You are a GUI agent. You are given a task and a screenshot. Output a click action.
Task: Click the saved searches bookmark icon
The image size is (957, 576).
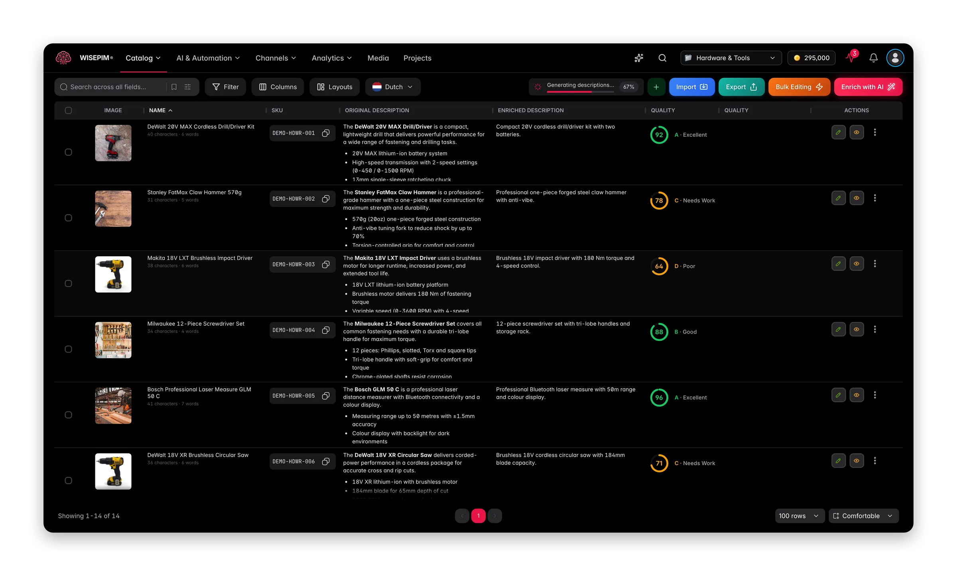click(x=174, y=87)
